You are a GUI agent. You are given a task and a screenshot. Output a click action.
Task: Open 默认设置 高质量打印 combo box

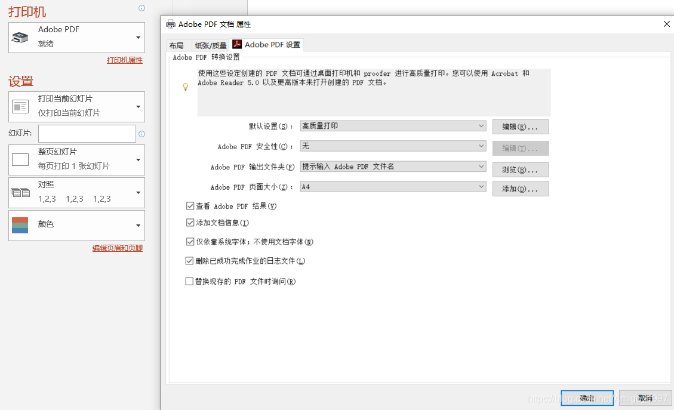[393, 126]
